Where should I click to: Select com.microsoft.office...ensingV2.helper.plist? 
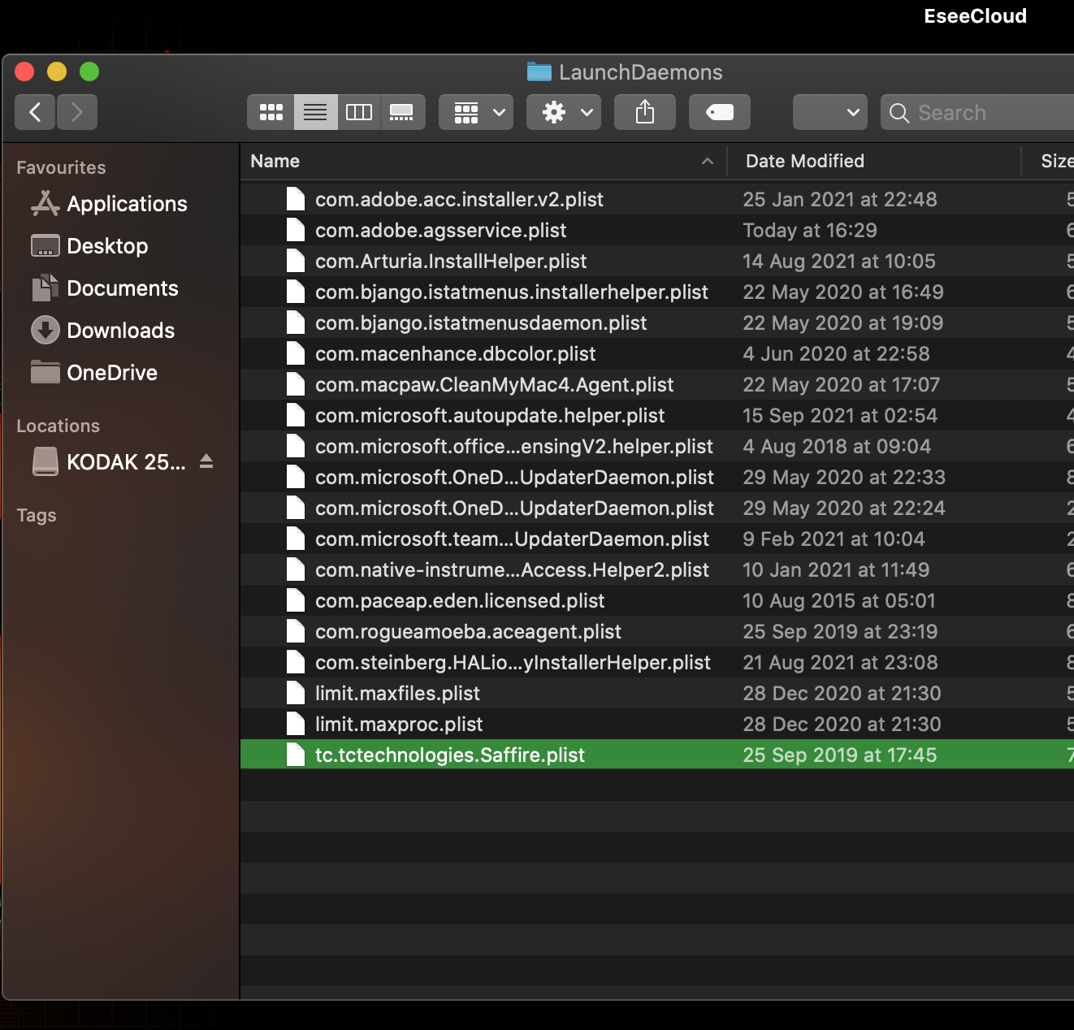(656, 446)
